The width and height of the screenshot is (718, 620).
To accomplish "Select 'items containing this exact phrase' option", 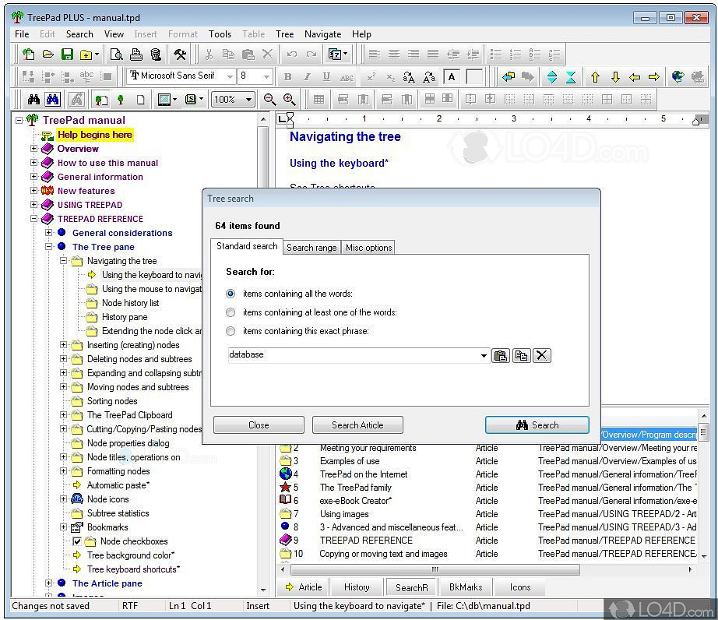I will [231, 331].
